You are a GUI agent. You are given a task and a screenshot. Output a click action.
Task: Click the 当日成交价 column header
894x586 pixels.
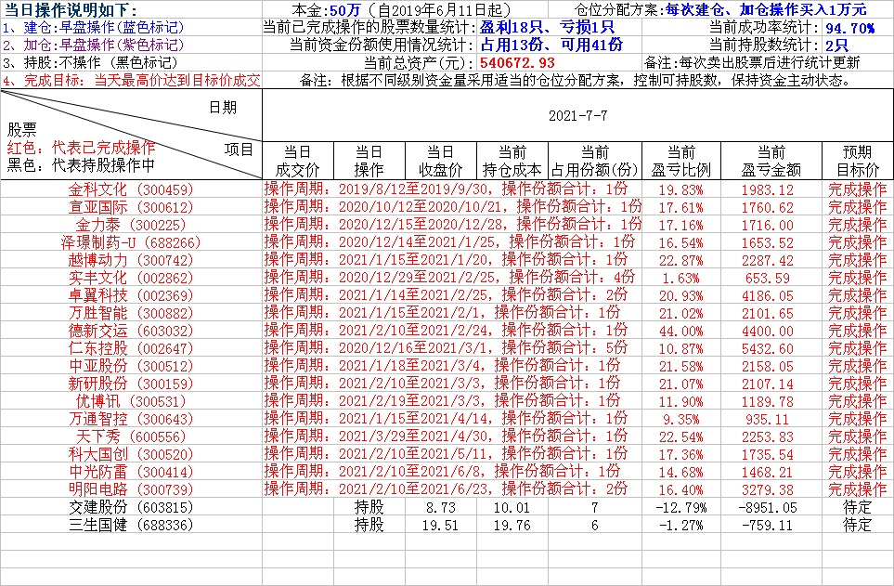[x=298, y=161]
